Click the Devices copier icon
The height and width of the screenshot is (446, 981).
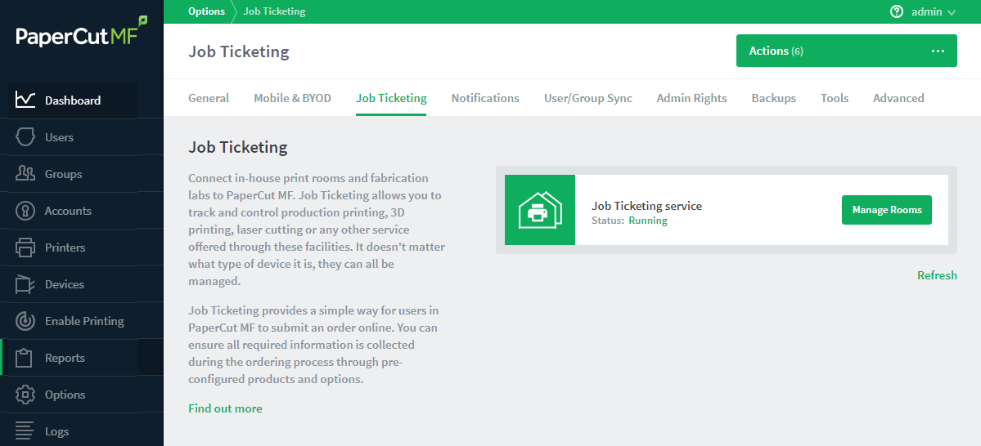click(x=25, y=284)
